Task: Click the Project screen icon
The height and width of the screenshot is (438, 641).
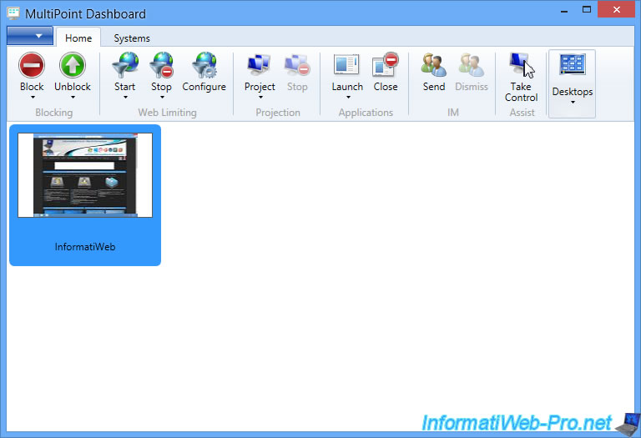Action: tap(260, 66)
